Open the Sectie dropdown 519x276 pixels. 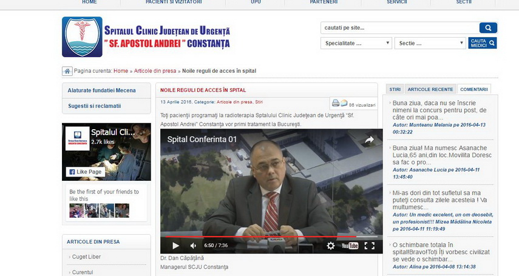430,44
